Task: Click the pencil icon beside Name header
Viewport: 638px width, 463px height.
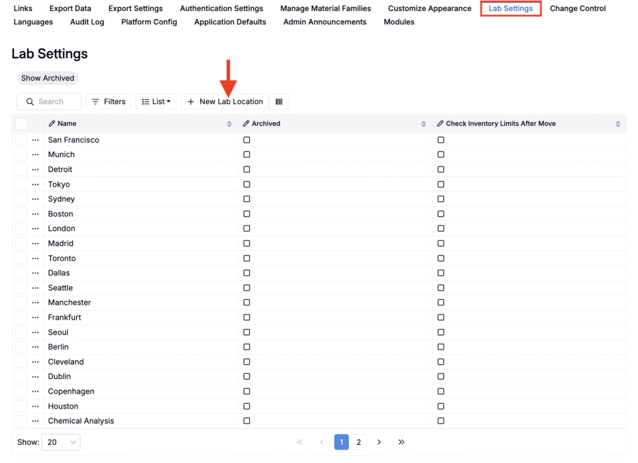Action: 52,123
